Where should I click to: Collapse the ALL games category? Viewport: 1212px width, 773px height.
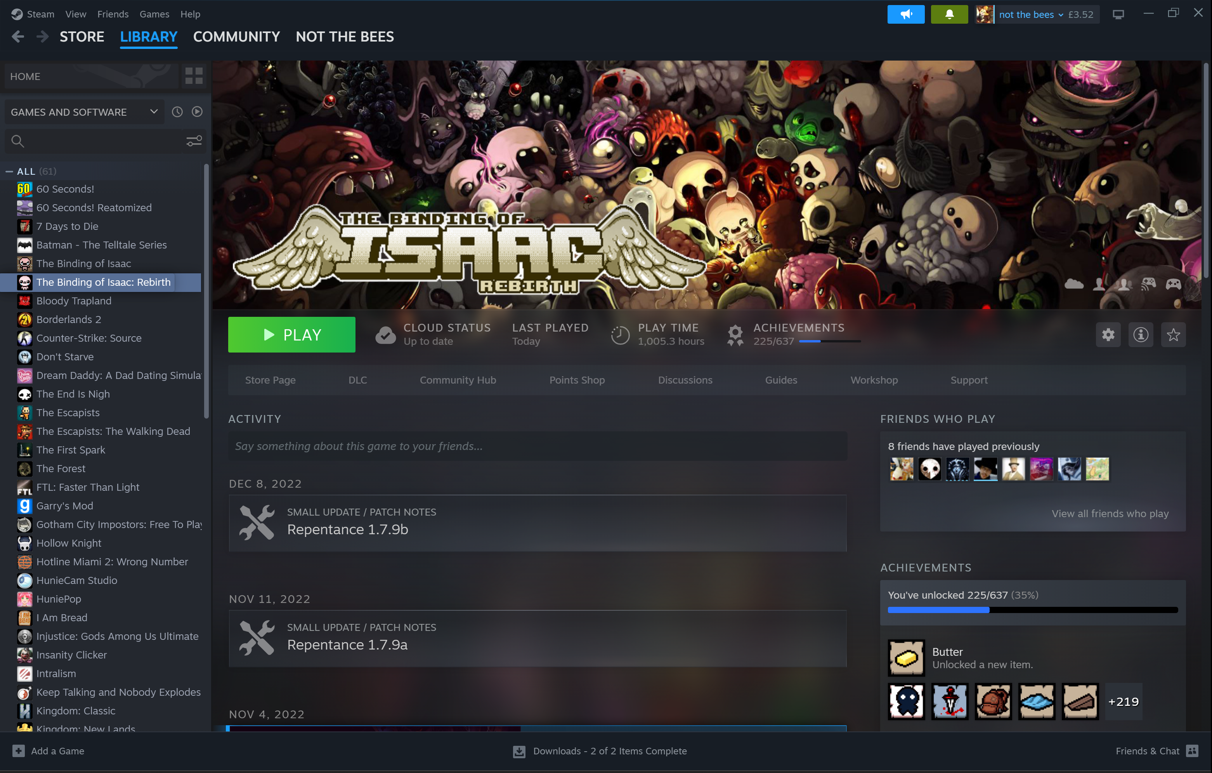pyautogui.click(x=9, y=171)
